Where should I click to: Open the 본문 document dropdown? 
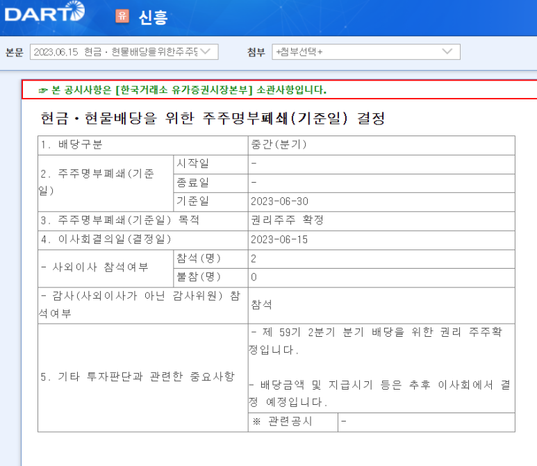pyautogui.click(x=124, y=51)
